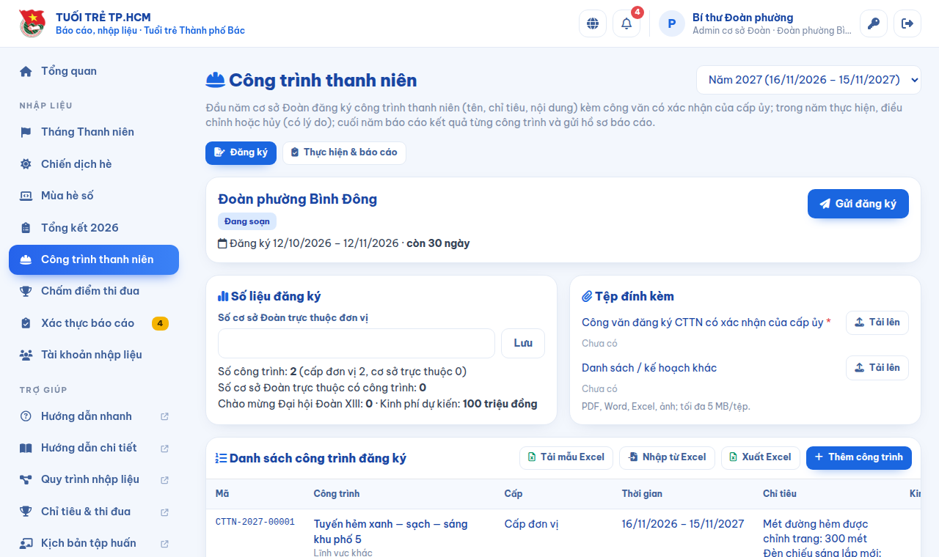Screen dimensions: 939x557
Task: Open external link icon for Hướng dẫn chi tiết
Action: 164,448
